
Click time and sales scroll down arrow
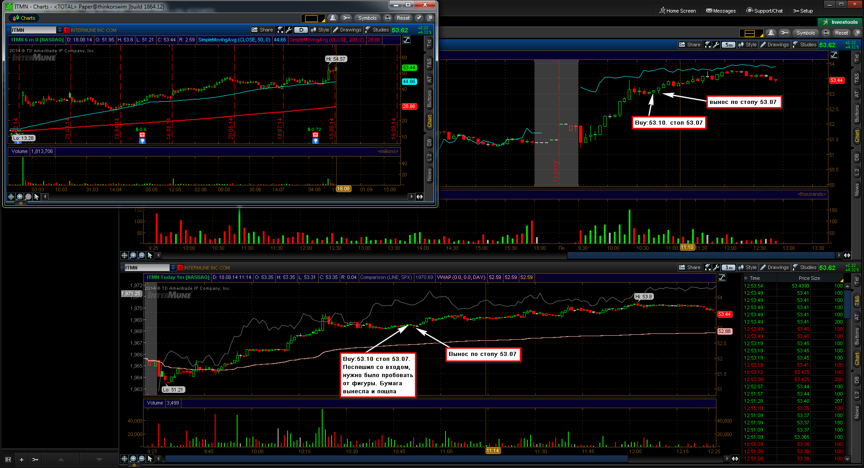coord(848,459)
